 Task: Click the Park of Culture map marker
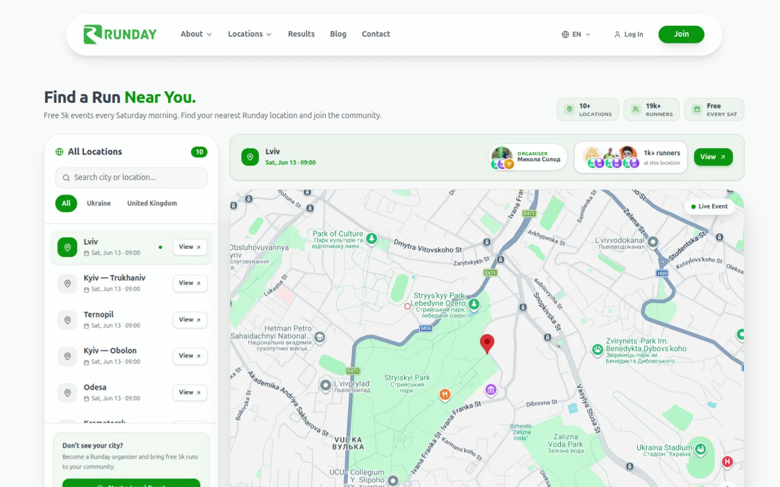pyautogui.click(x=372, y=239)
